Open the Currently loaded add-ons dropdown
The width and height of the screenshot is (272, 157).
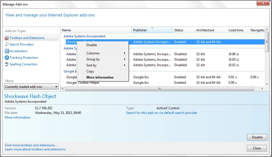pyautogui.click(x=31, y=87)
